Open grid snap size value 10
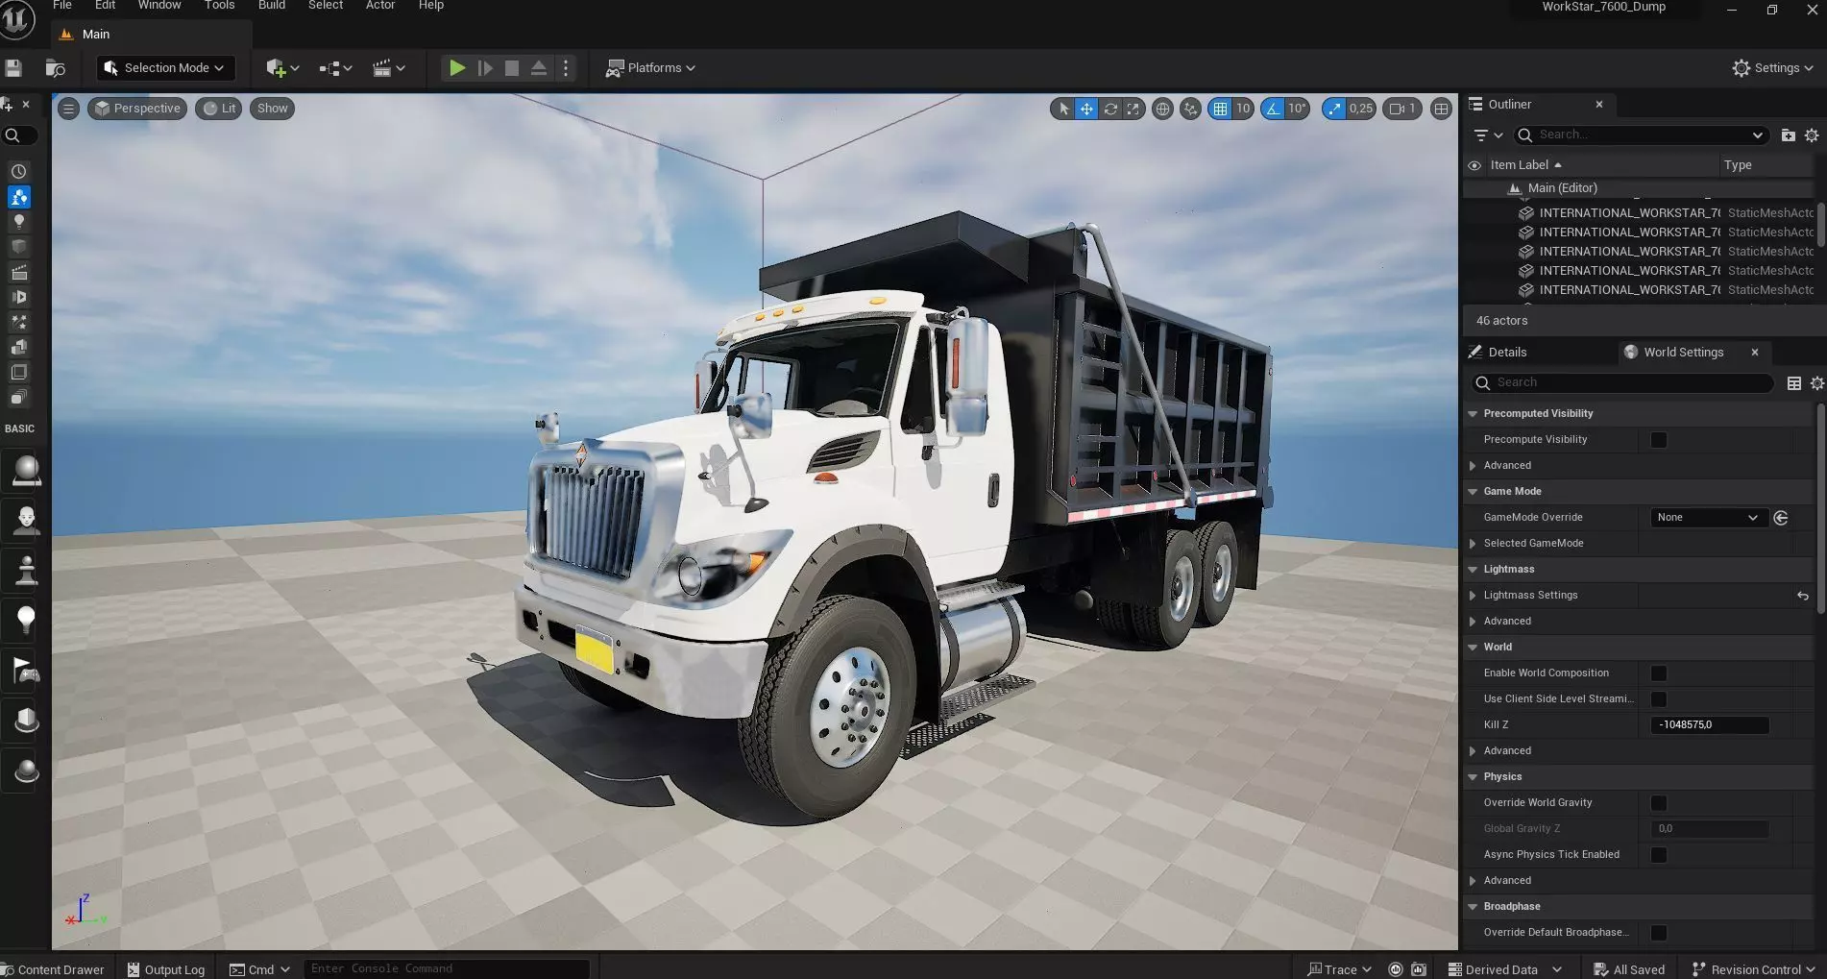The image size is (1827, 979). (1243, 109)
